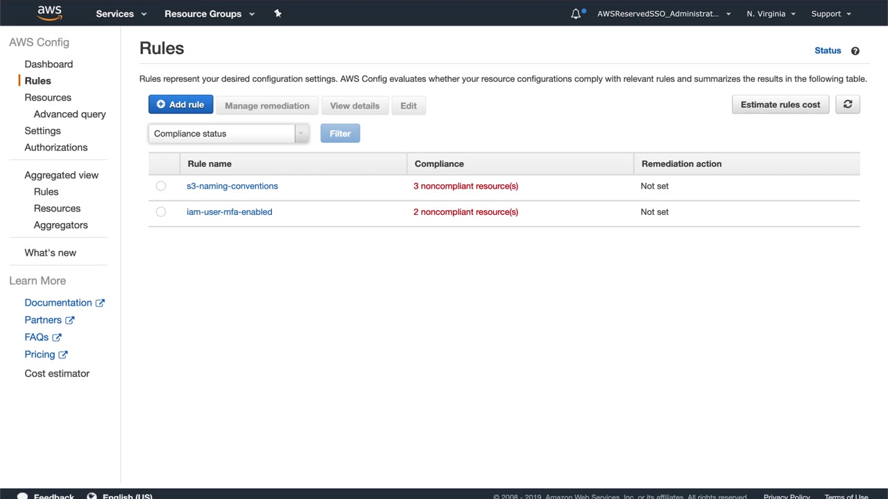Click the globe language icon
888x499 pixels.
point(92,496)
